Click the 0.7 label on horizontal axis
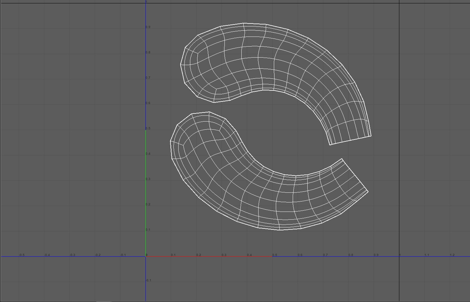The image size is (470, 302). click(325, 255)
